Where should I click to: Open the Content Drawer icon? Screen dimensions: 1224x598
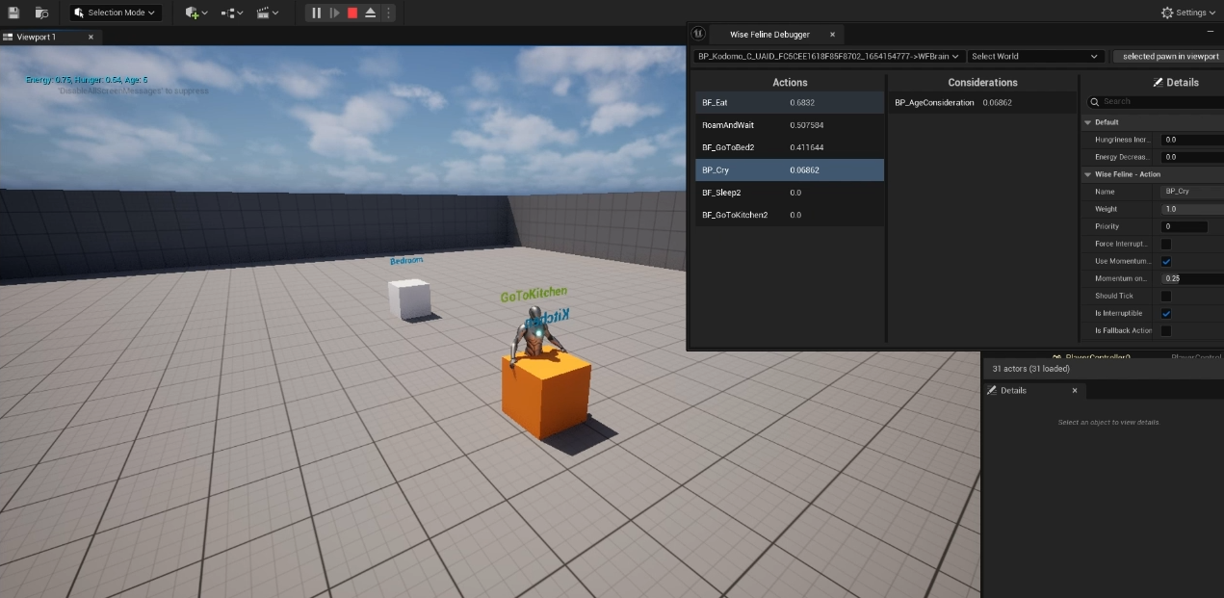tap(39, 13)
